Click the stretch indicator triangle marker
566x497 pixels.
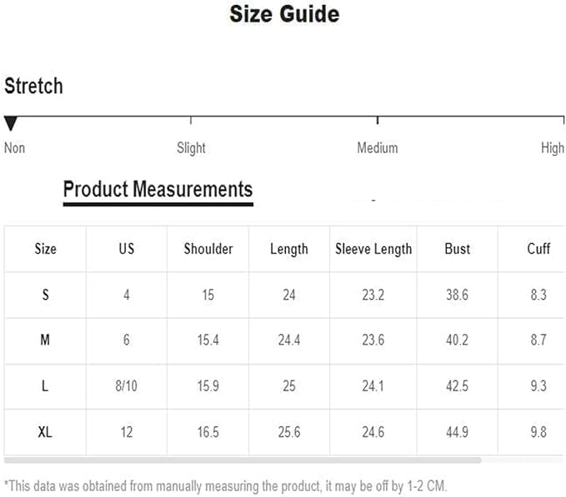pos(11,123)
